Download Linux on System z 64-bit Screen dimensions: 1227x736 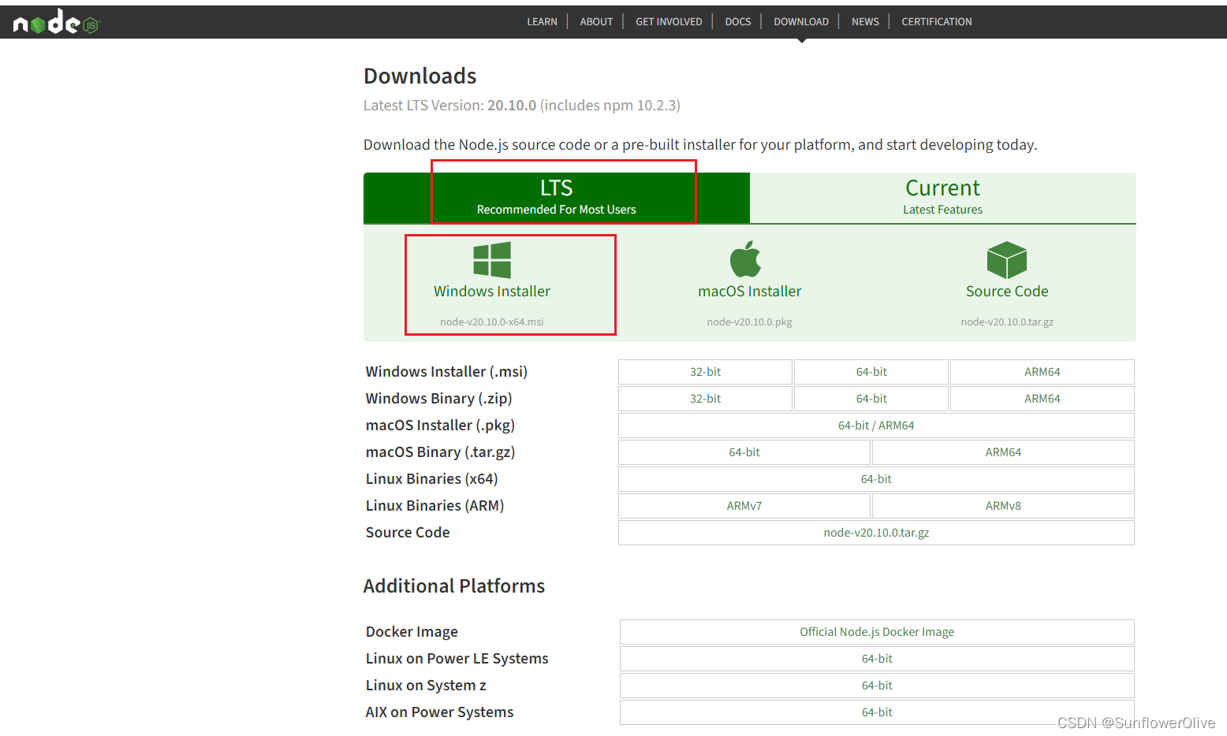tap(877, 686)
